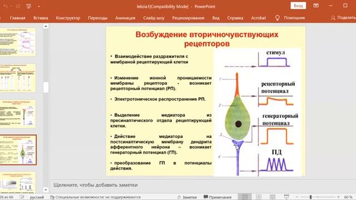Click the slide counter '26 из 66'

pos(7,197)
